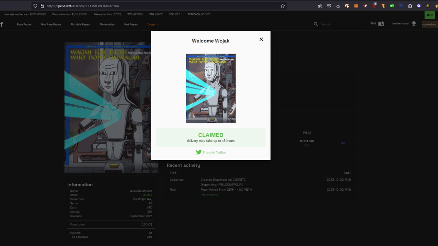Click the Welcome Wojak card thumbnail in popup
The width and height of the screenshot is (438, 246).
point(211,88)
